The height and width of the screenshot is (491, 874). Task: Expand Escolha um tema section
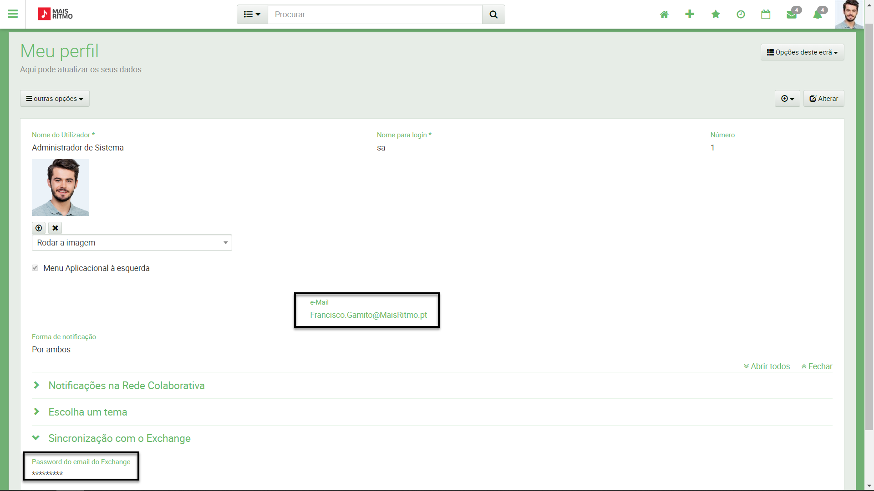coord(87,412)
